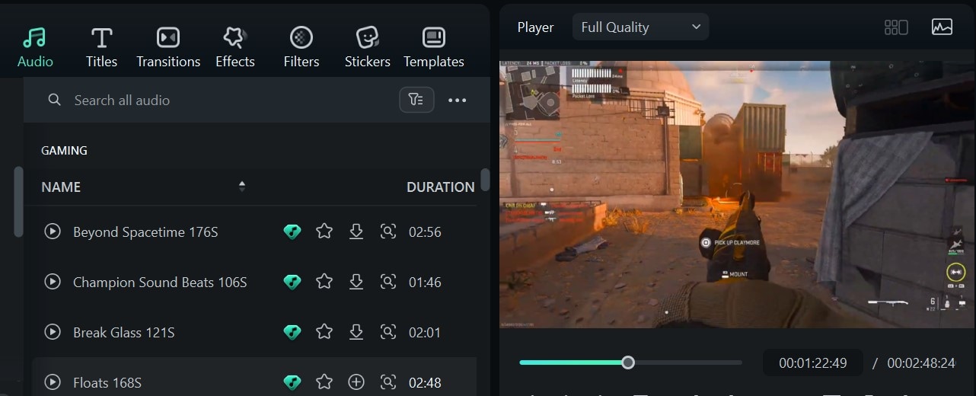
Task: Click the 02:48 duration value
Action: tap(425, 382)
